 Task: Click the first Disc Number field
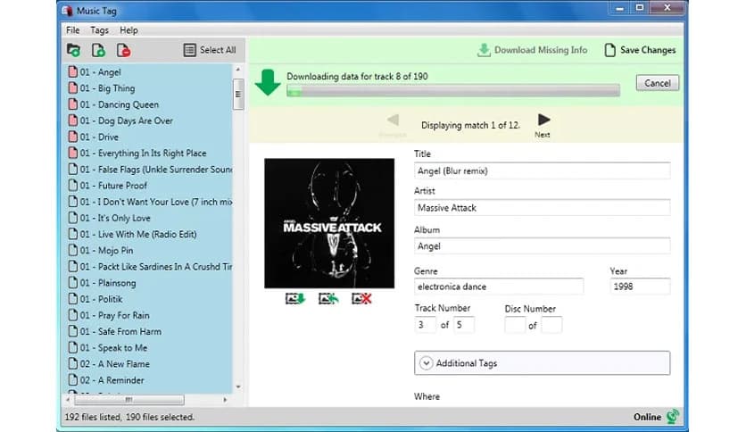pyautogui.click(x=515, y=325)
